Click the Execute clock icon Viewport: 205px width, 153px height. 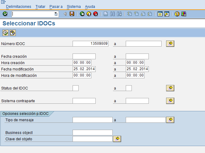click(x=5, y=33)
